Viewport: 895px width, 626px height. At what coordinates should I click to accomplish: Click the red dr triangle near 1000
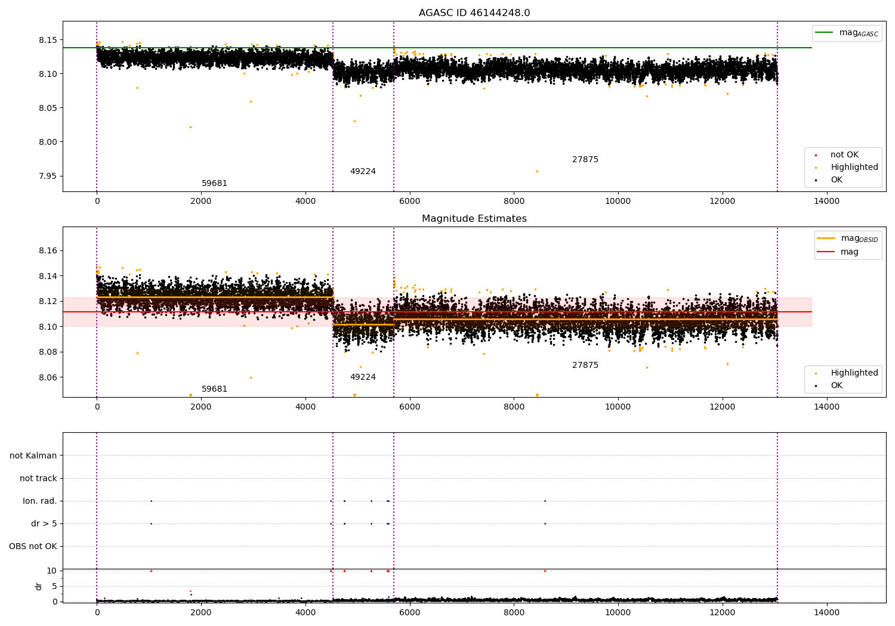(151, 571)
